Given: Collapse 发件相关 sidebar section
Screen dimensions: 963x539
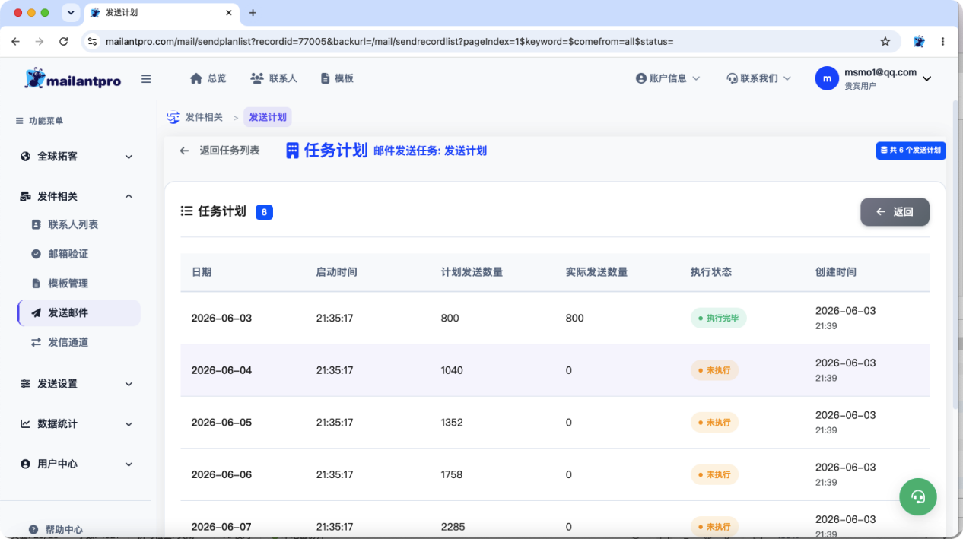Looking at the screenshot, I should [76, 196].
